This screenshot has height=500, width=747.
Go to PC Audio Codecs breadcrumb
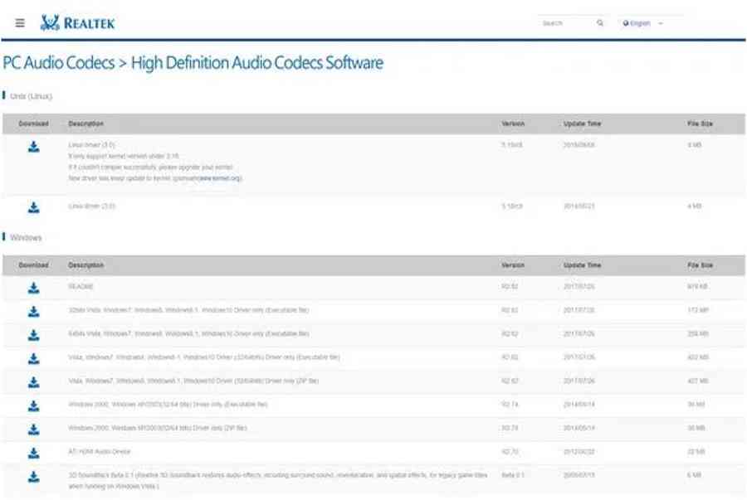[x=59, y=63]
